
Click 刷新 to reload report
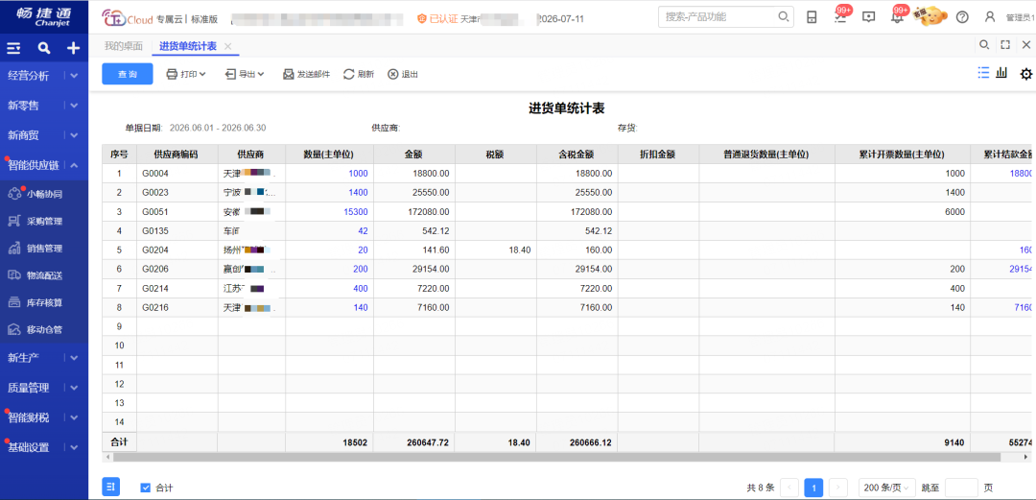coord(359,74)
